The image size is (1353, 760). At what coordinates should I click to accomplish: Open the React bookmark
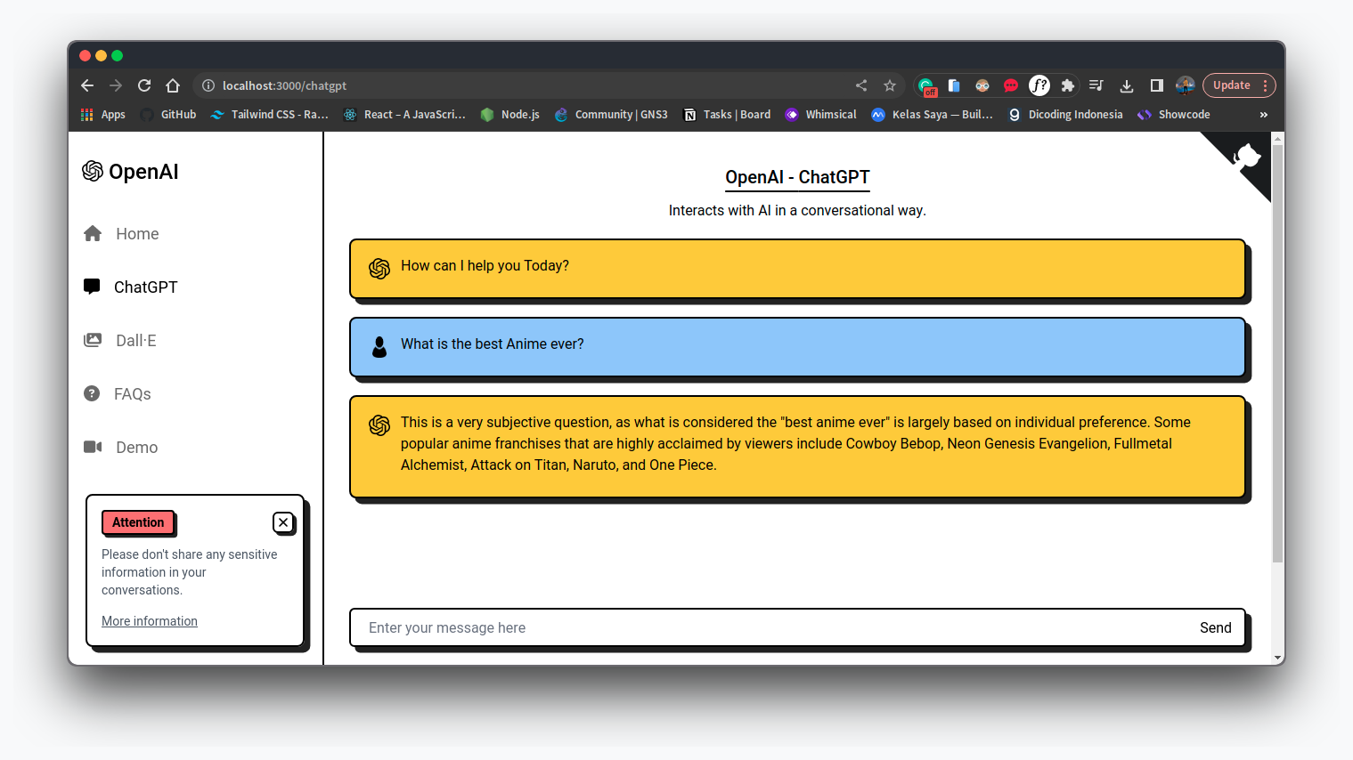(405, 115)
